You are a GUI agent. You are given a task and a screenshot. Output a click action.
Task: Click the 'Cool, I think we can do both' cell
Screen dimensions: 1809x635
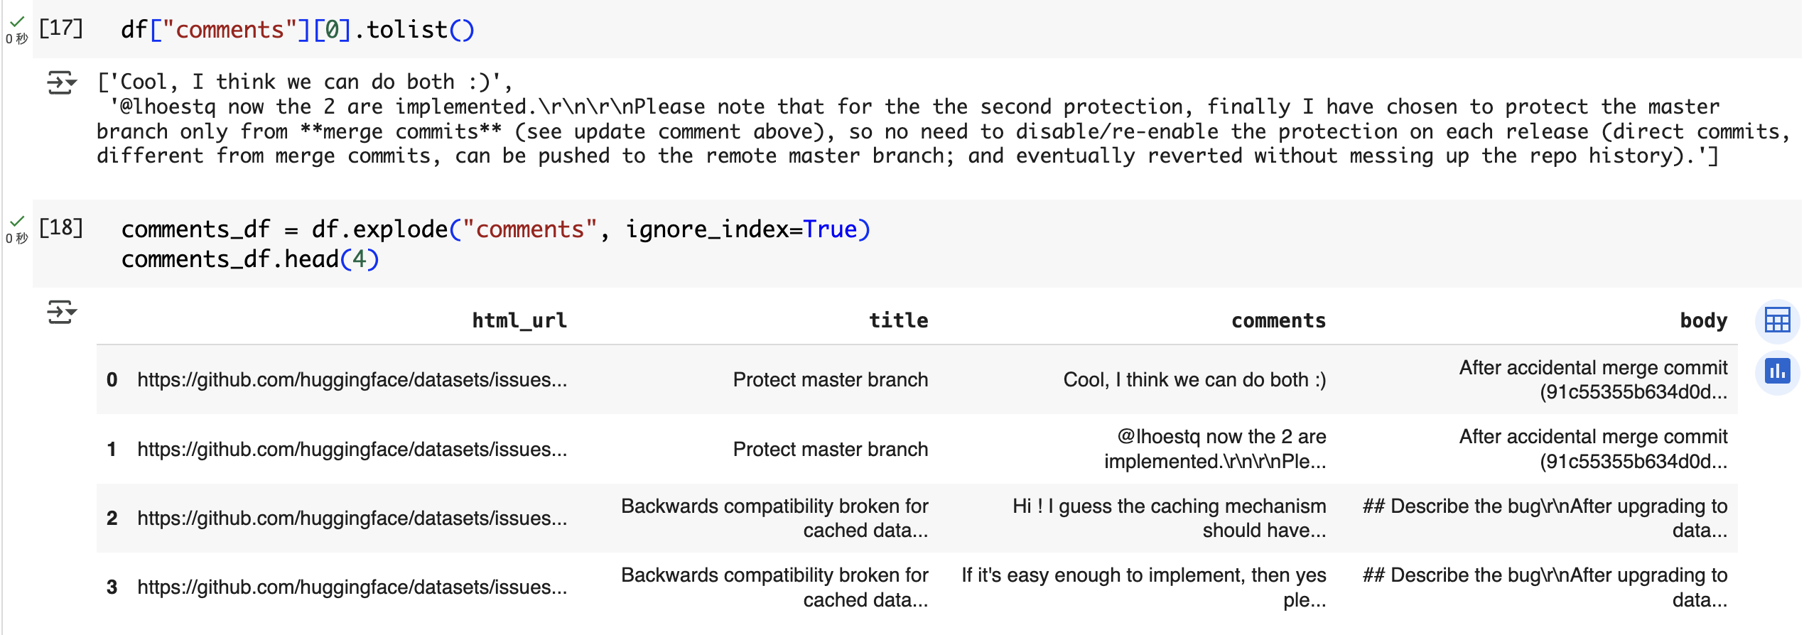pyautogui.click(x=1194, y=380)
